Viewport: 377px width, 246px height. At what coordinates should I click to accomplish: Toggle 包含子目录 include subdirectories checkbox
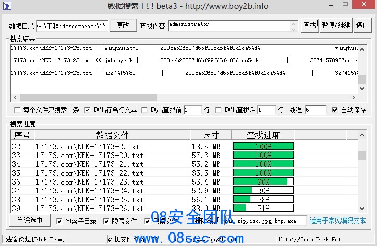coord(59,221)
